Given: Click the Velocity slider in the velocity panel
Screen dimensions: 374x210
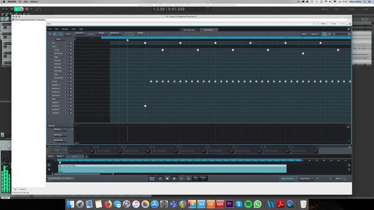Looking at the screenshot, I should (x=60, y=131).
